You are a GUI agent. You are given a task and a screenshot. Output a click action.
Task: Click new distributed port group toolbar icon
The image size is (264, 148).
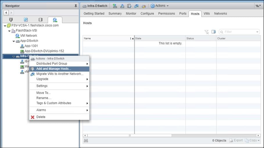tap(115, 6)
